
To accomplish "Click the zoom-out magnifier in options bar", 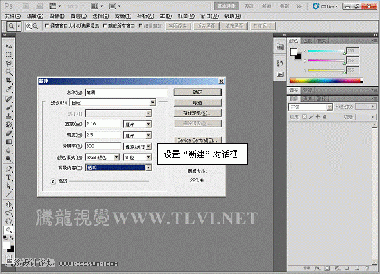I will tap(35, 26).
